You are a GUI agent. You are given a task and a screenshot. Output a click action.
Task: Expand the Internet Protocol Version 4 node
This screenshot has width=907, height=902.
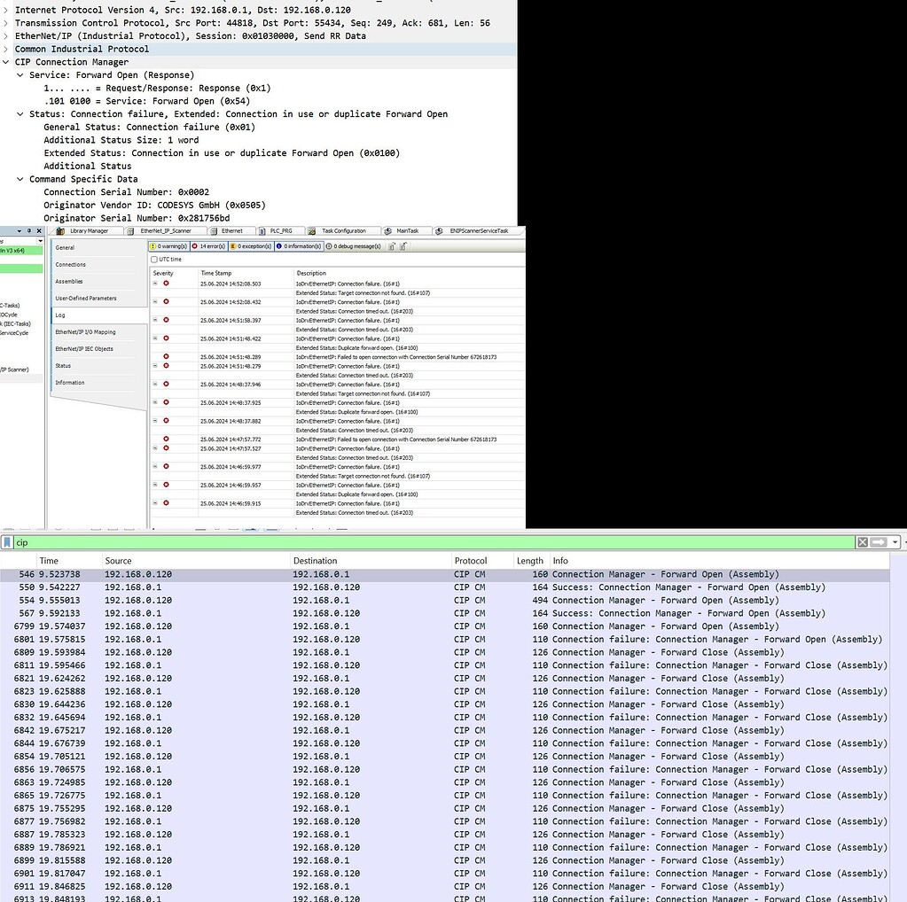tap(4, 10)
